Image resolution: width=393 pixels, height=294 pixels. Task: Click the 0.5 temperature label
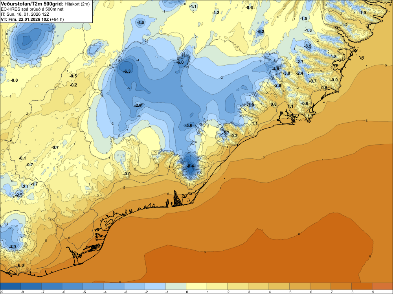pyautogui.click(x=324, y=88)
